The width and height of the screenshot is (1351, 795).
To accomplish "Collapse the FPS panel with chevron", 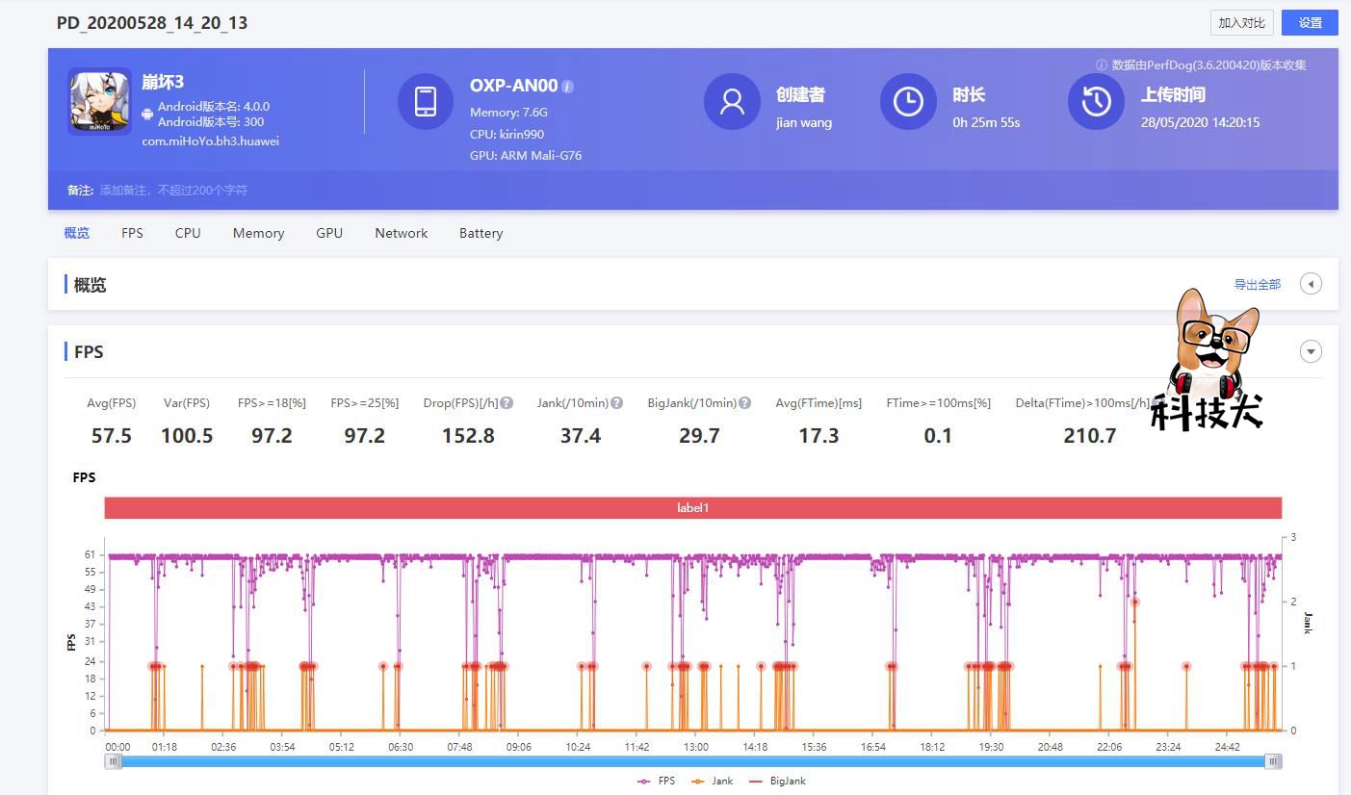I will coord(1311,351).
